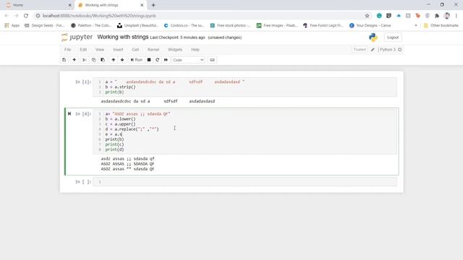Open the Help menu

pyautogui.click(x=195, y=50)
